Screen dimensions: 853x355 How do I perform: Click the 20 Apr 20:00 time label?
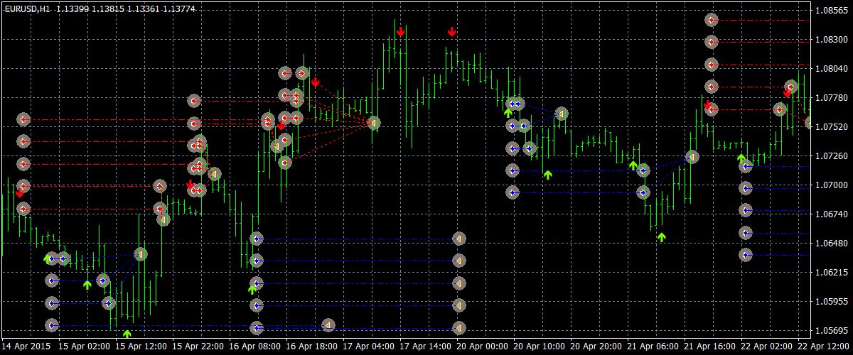click(x=595, y=346)
